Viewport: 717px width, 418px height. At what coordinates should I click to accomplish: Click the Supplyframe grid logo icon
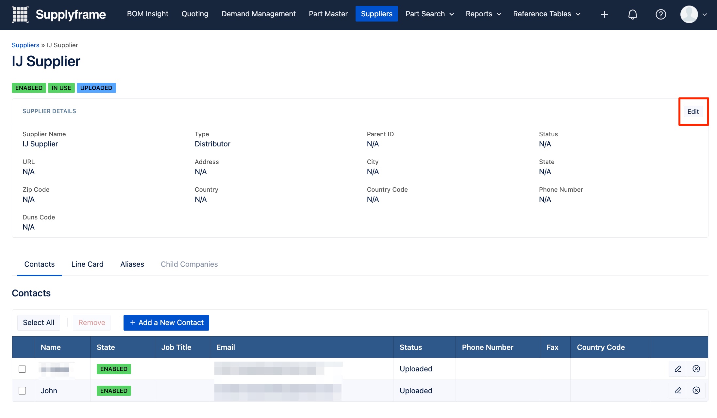click(x=20, y=14)
